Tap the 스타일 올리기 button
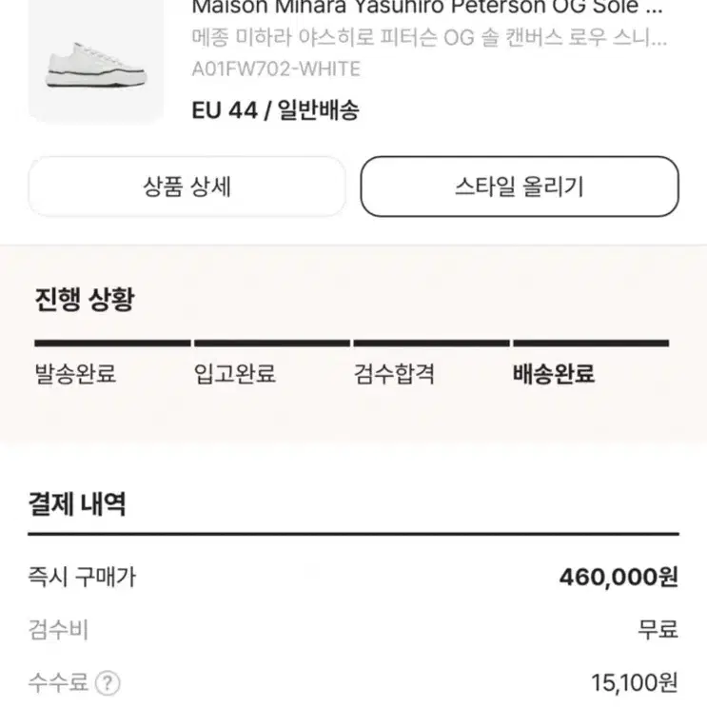The height and width of the screenshot is (707, 707). pos(520,187)
